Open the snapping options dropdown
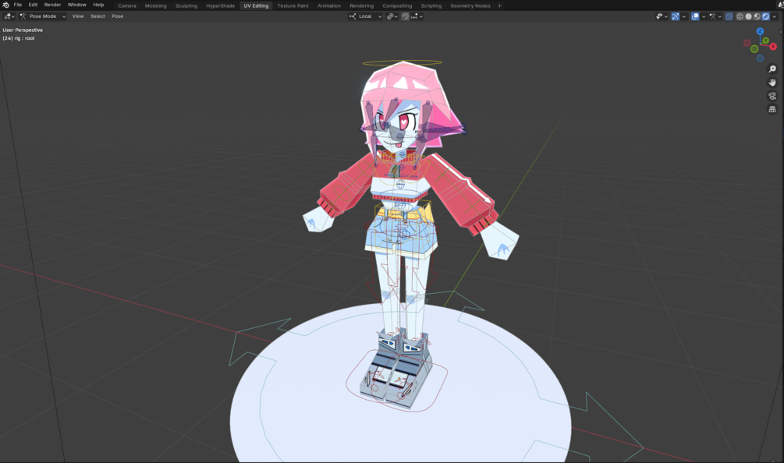Image resolution: width=784 pixels, height=463 pixels. [x=417, y=16]
